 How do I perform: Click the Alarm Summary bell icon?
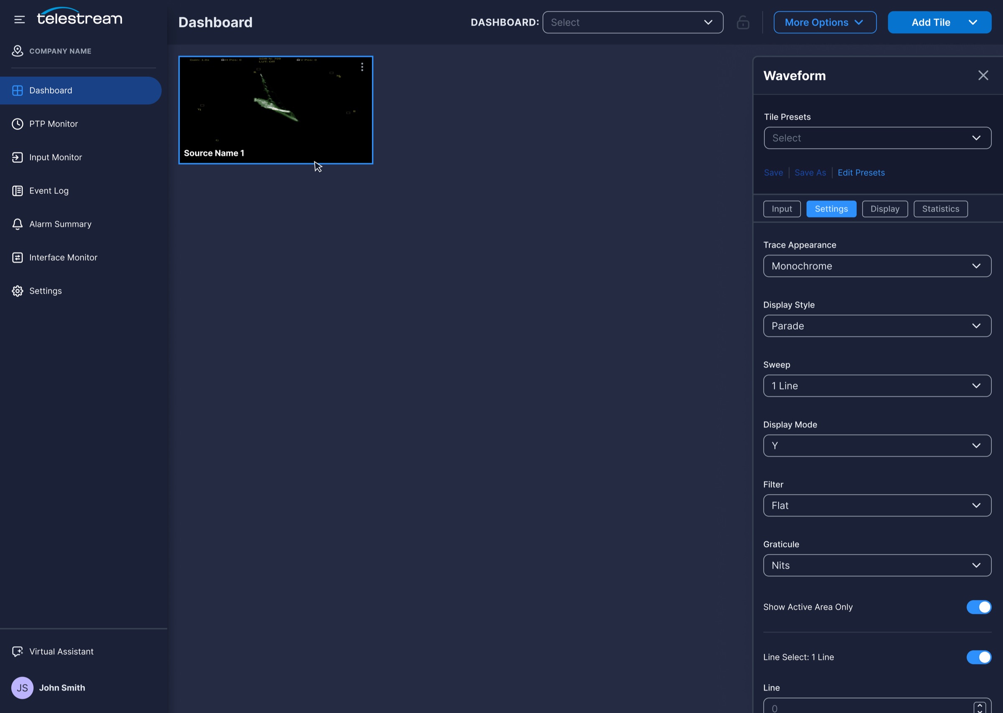17,224
